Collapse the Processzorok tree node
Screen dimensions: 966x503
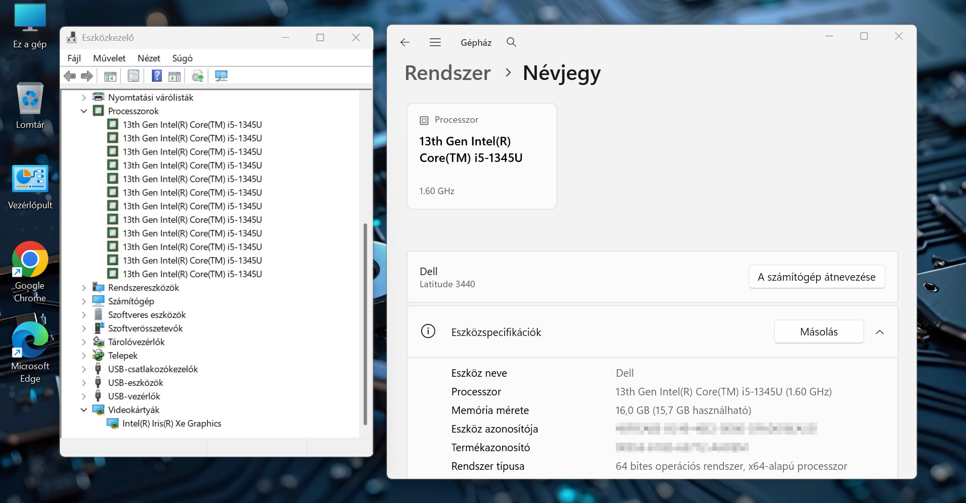coord(84,111)
